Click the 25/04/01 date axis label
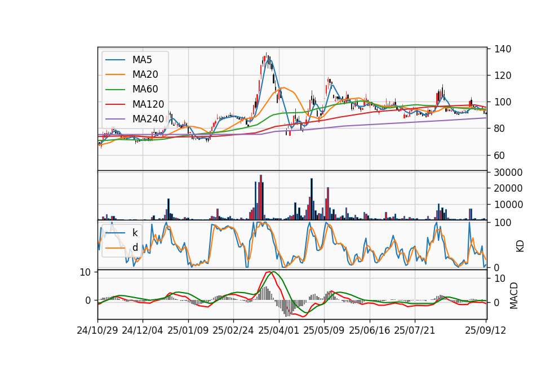Image resolution: width=541 pixels, height=389 pixels. [279, 330]
